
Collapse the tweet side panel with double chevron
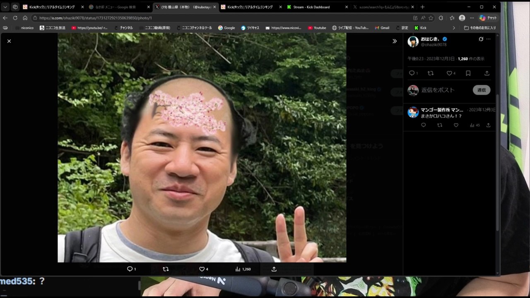pos(395,41)
